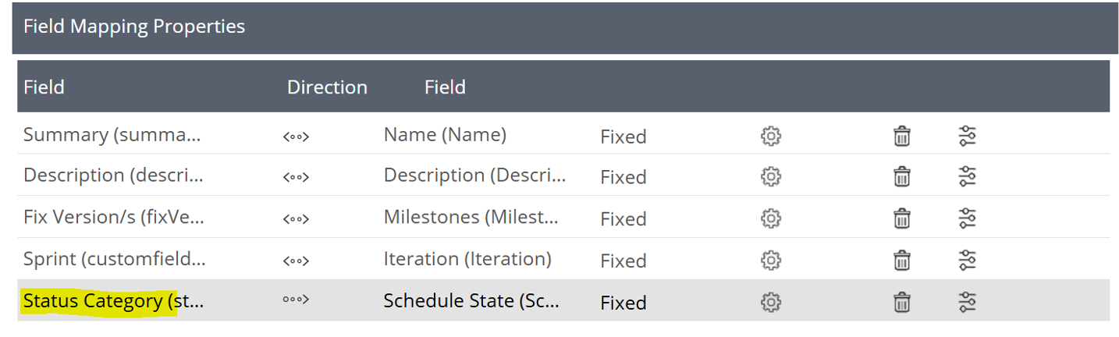Open sliders options for Summary row
Viewport: 1119px width, 337px height.
[967, 136]
